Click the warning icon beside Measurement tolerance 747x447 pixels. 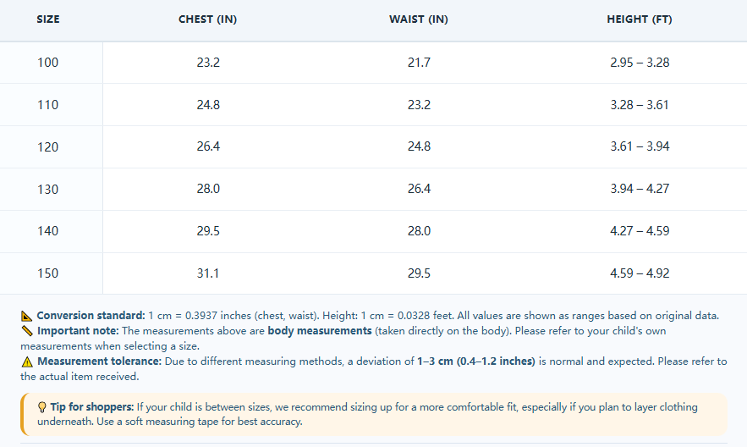[x=27, y=361]
